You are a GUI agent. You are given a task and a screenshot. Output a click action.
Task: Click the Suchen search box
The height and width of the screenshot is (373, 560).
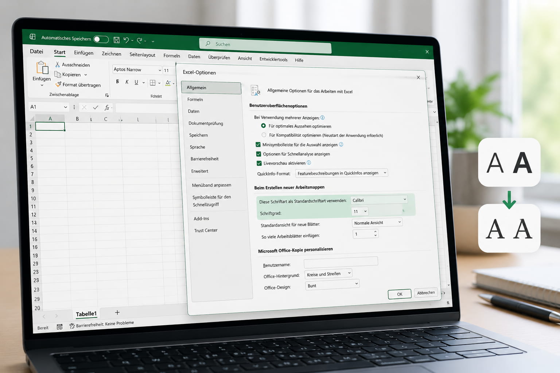click(265, 45)
